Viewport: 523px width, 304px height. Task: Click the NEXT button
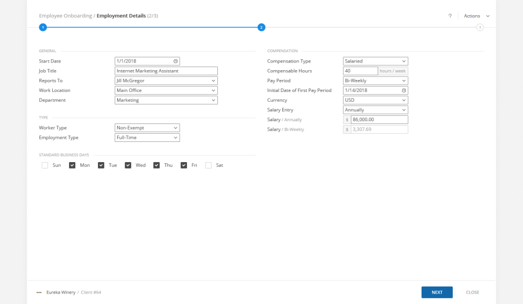(x=437, y=293)
